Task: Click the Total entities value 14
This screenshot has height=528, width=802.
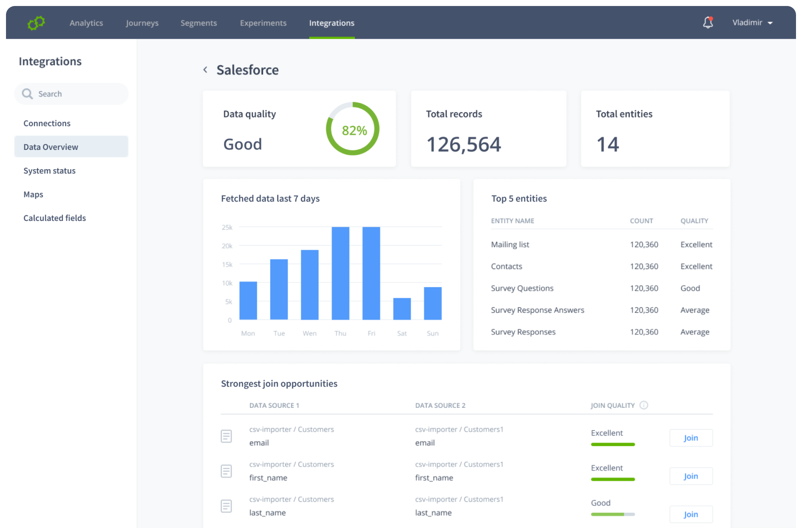Action: click(607, 145)
